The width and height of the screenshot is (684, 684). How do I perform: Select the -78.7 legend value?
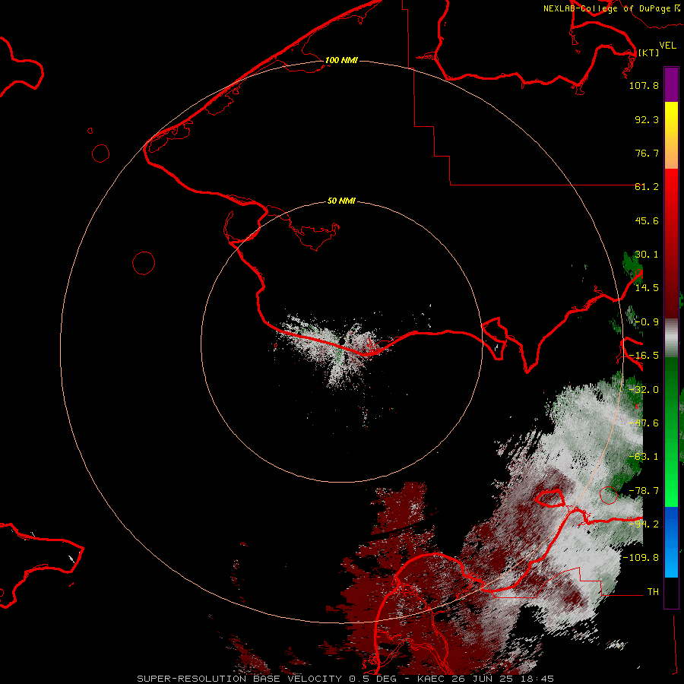[x=644, y=491]
